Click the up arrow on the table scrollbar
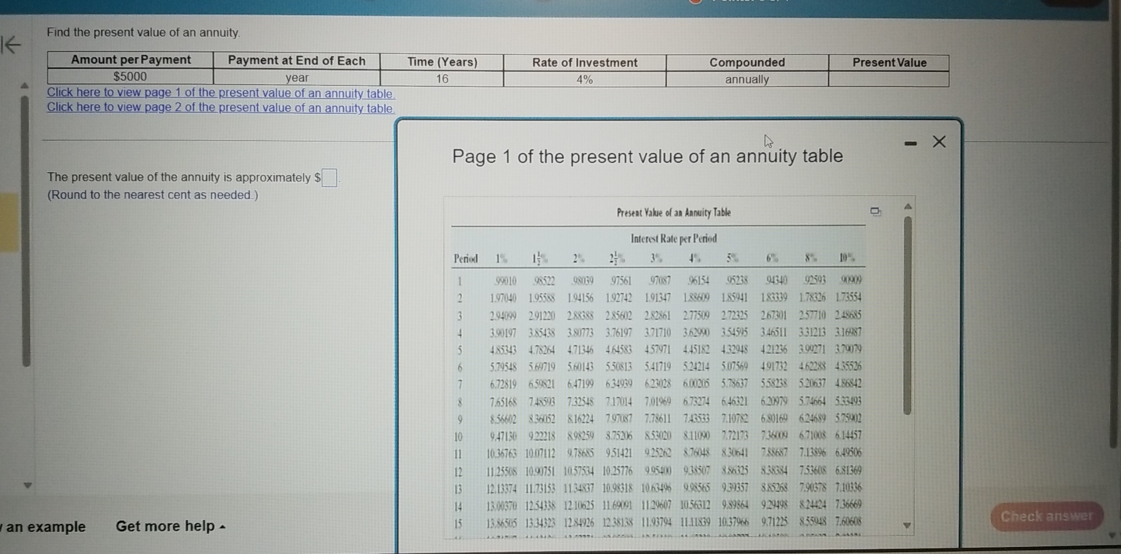This screenshot has height=554, width=1121. (908, 205)
